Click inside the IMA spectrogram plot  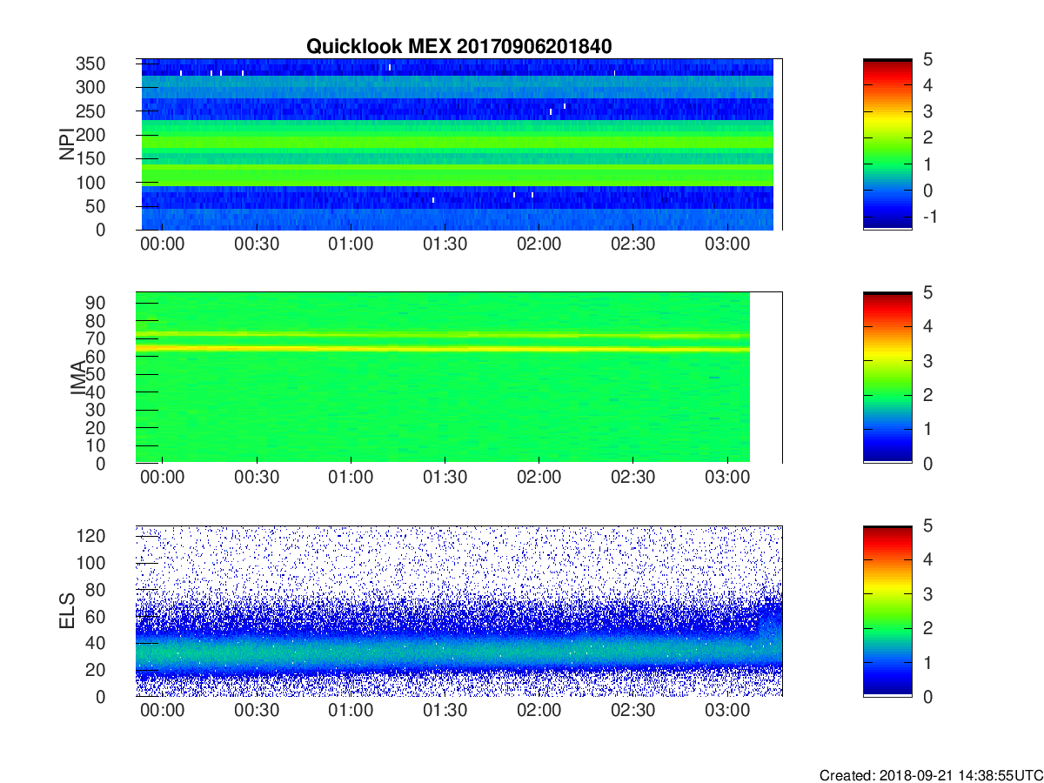click(x=458, y=378)
